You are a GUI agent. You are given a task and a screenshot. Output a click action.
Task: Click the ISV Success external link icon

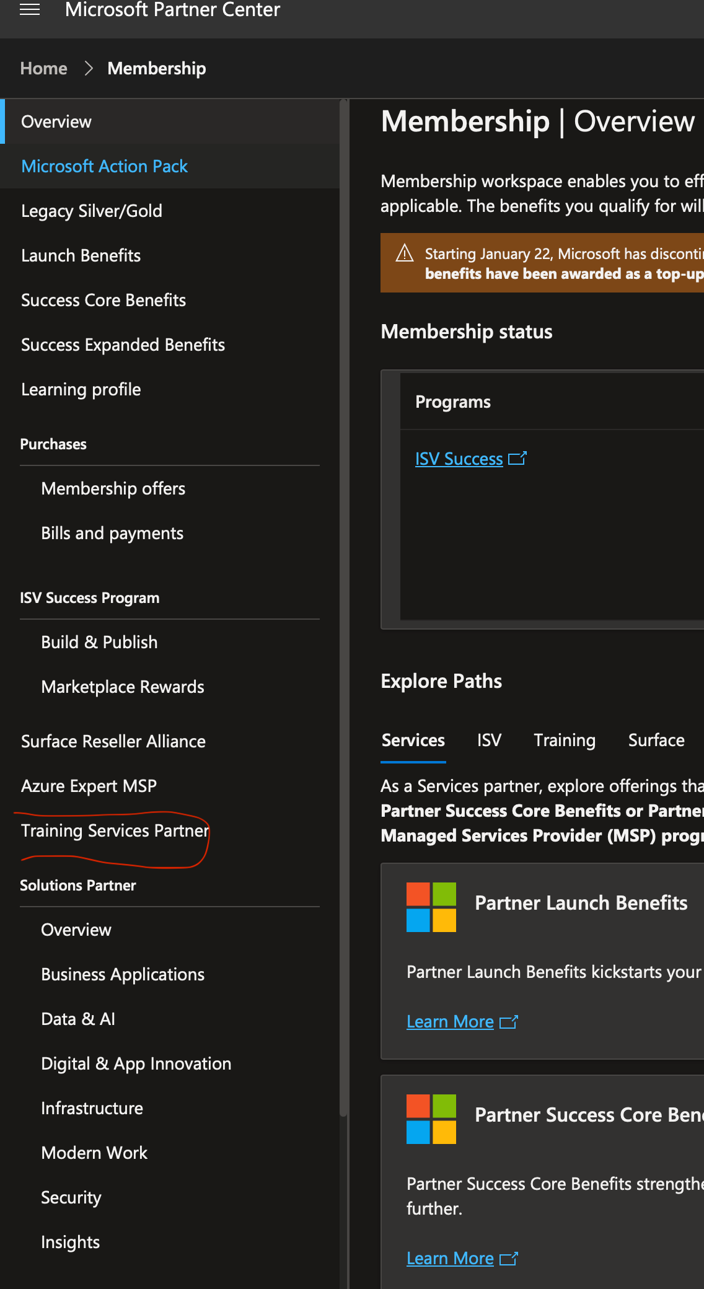(x=517, y=459)
